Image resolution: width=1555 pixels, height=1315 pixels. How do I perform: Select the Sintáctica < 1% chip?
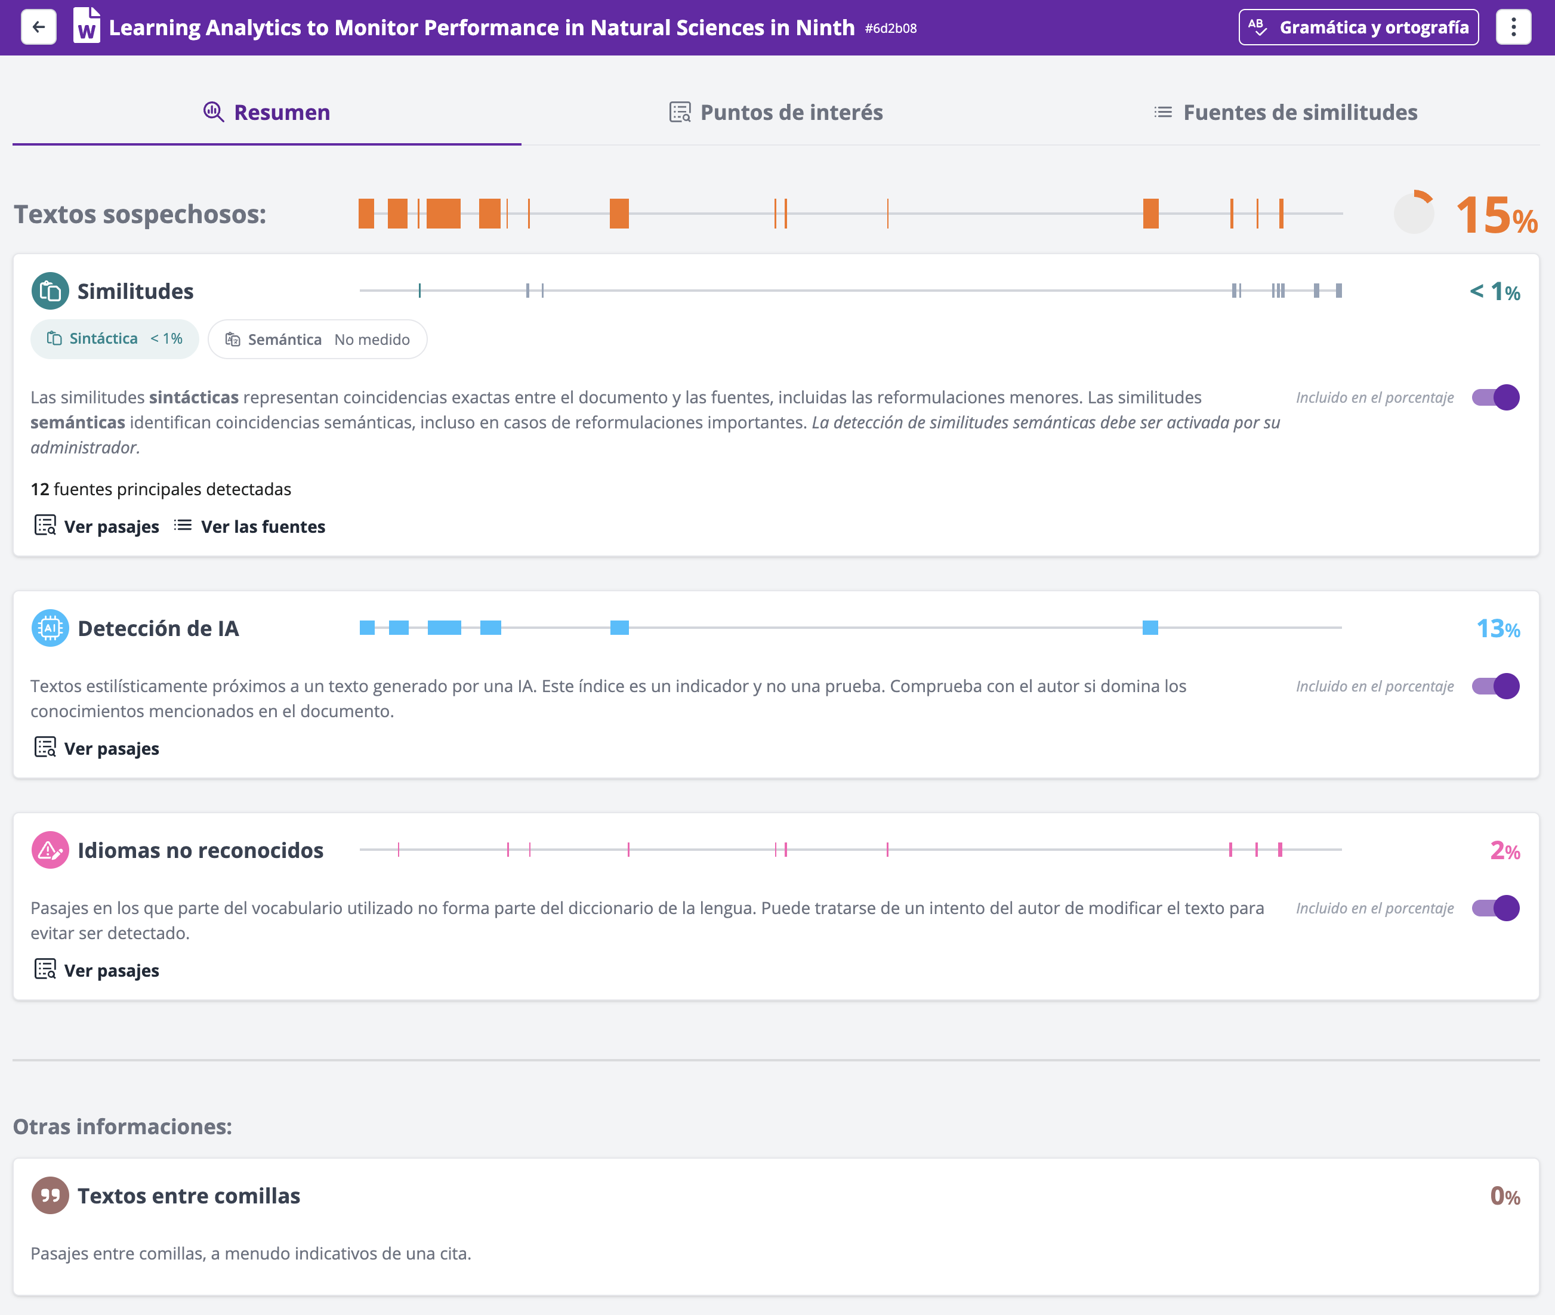point(115,339)
